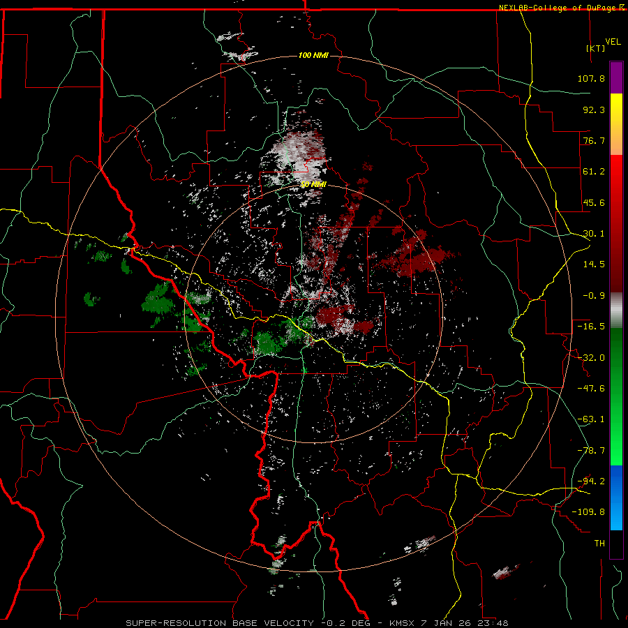
Task: Click the KMSX station ID in the footer
Action: (x=403, y=623)
